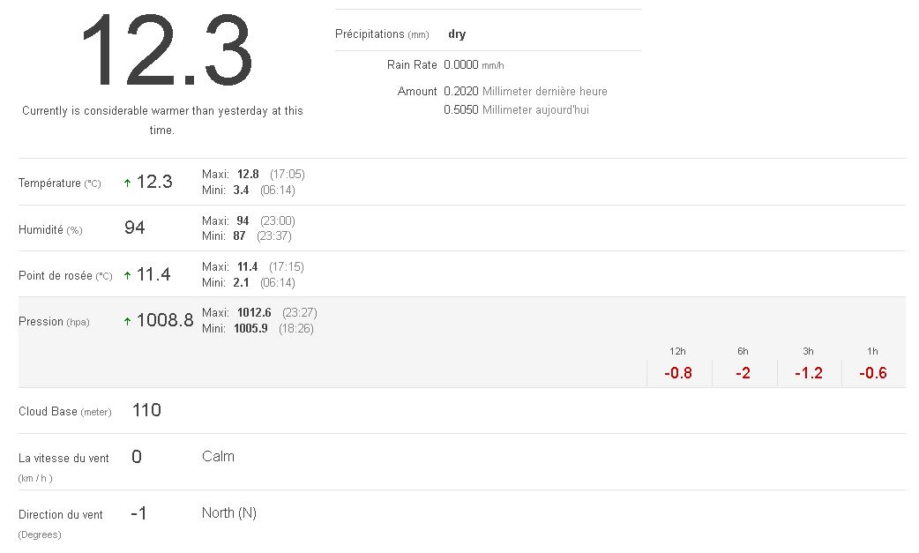Viewport: 919px width, 553px height.
Task: Click the Rain Rate 0.0000 value
Action: pyautogui.click(x=460, y=65)
